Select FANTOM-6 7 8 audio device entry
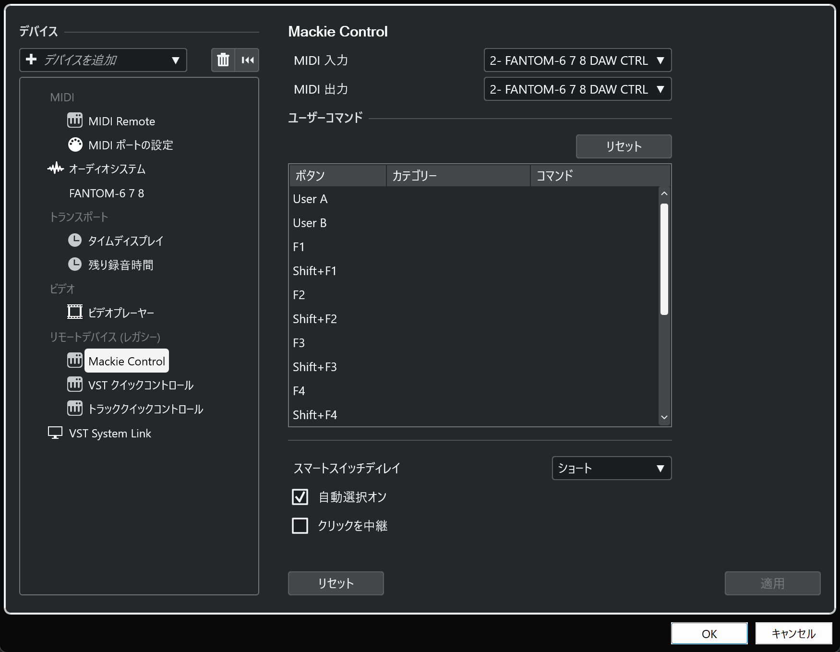 tap(107, 193)
